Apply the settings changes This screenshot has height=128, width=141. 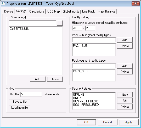[129, 122]
